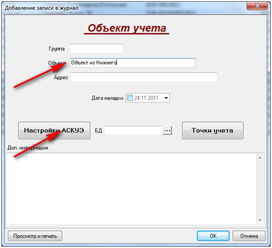This screenshot has height=248, width=272.
Task: Focus the Объект text field
Action: (132, 63)
